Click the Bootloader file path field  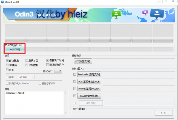pyautogui.click(x=138, y=74)
